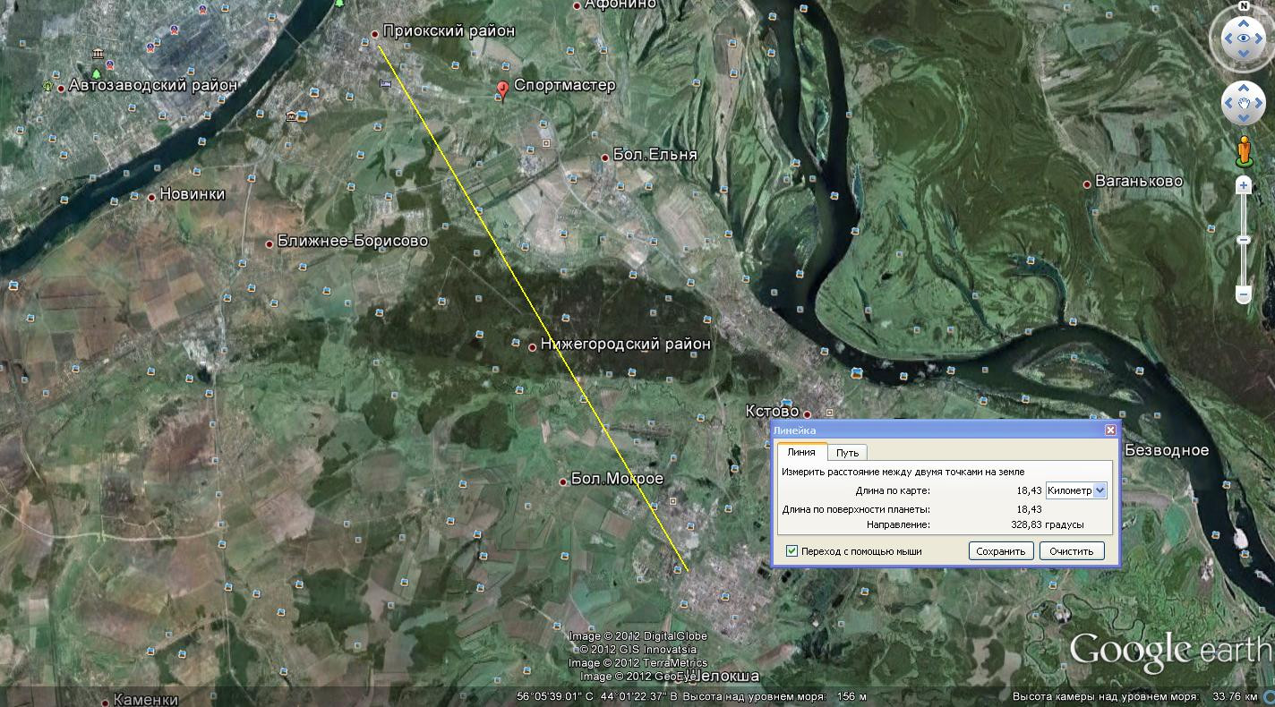Click the Сохранить button
Viewport: 1275px width, 707px height.
[1001, 551]
